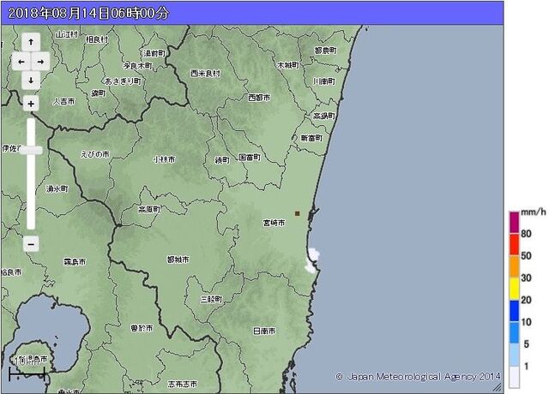The image size is (549, 394).
Task: Click the 川南町 map label
Action: 324,81
